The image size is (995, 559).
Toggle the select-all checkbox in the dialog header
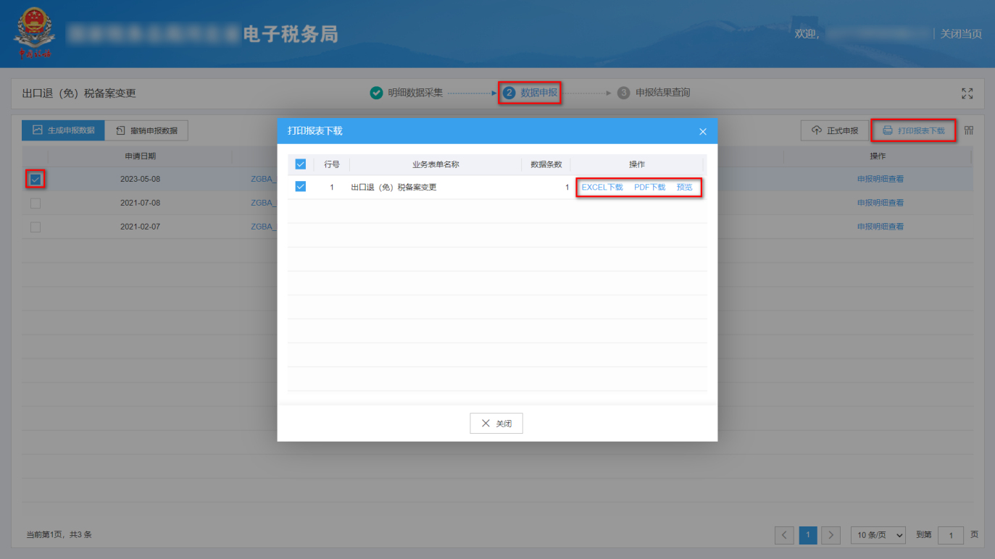[300, 164]
